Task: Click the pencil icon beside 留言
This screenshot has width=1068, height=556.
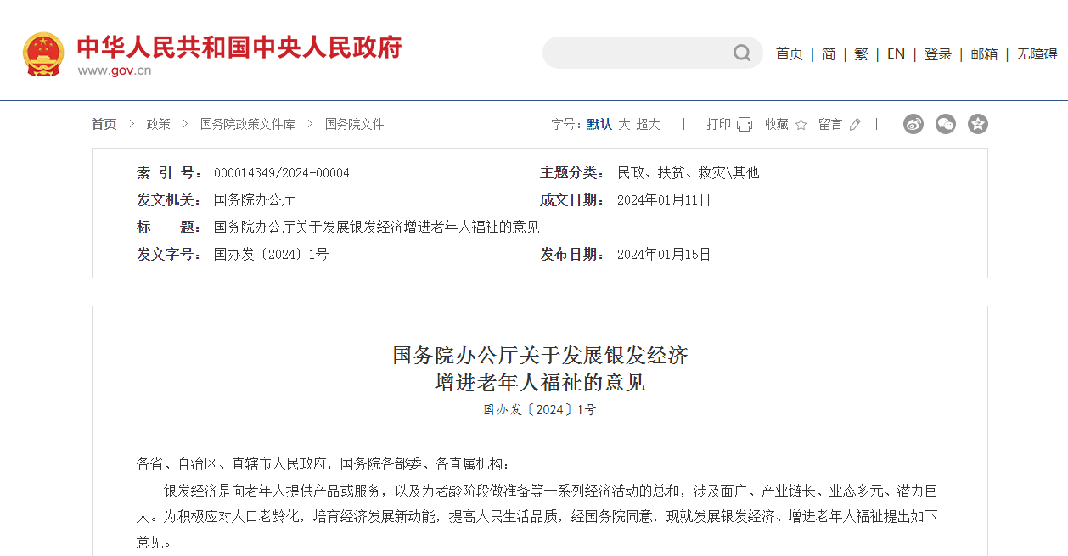Action: click(854, 124)
